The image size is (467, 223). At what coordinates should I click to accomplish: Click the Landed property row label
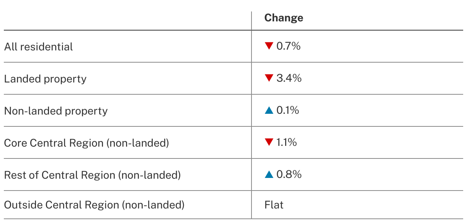45,79
